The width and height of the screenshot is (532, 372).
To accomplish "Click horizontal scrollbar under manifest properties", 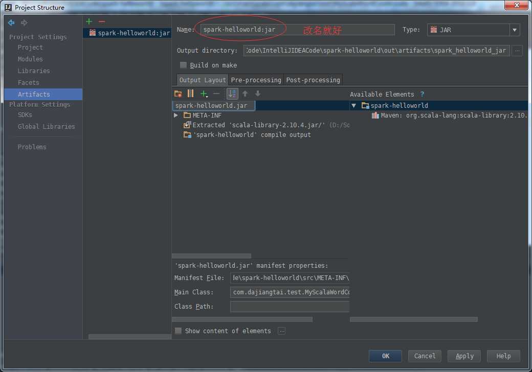I will [x=242, y=319].
